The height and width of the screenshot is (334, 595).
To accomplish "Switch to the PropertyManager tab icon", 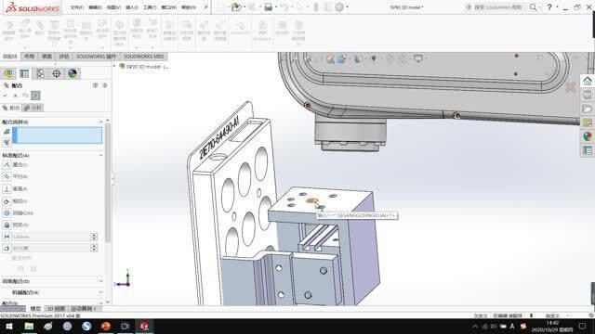I will [24, 73].
